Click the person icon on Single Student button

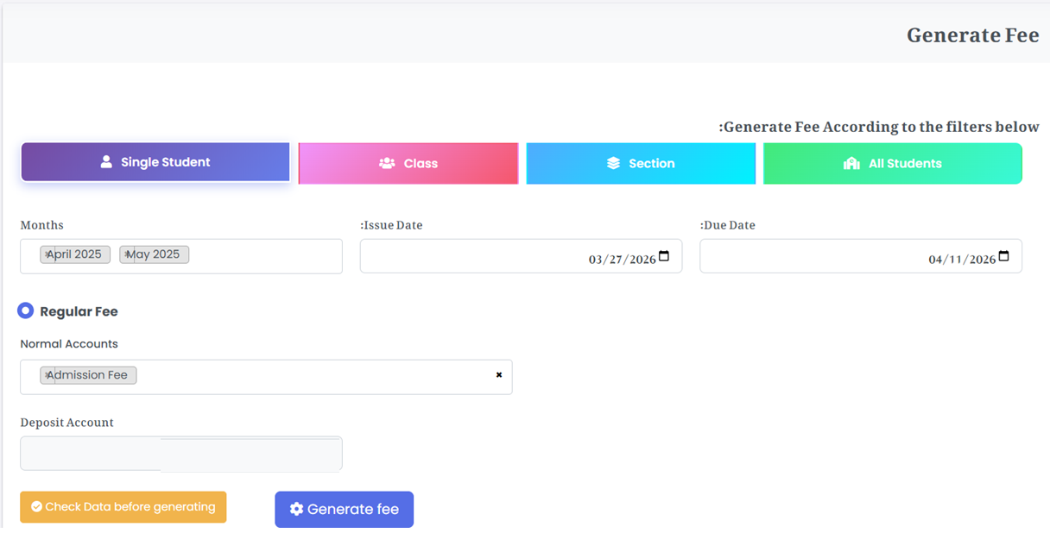(x=109, y=162)
